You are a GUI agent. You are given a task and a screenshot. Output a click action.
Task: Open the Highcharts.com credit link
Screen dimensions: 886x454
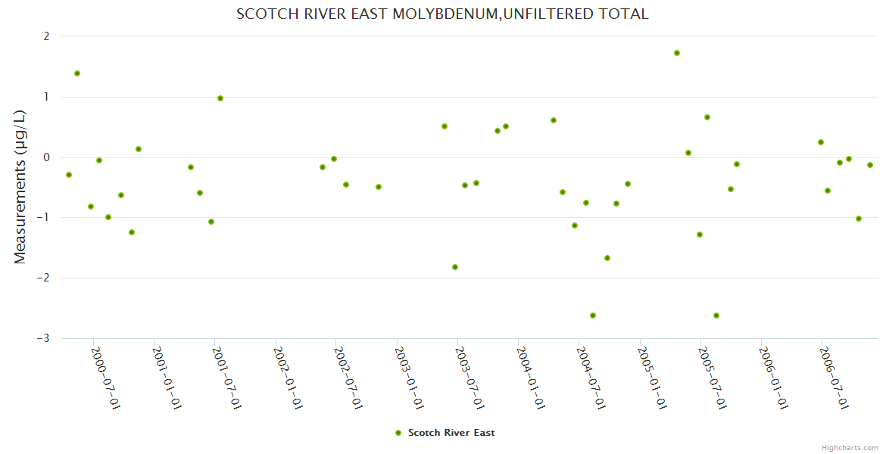[x=849, y=448]
